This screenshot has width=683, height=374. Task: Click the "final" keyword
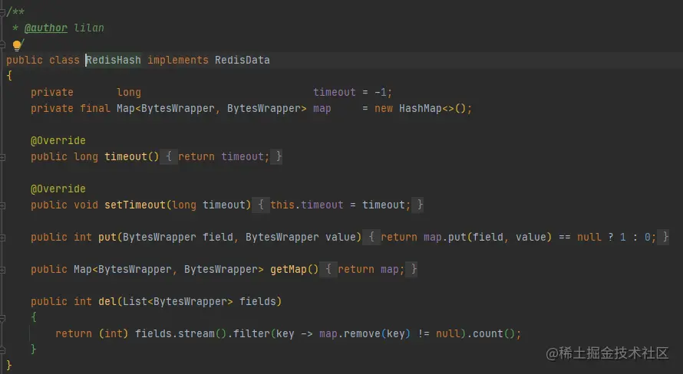[95, 108]
